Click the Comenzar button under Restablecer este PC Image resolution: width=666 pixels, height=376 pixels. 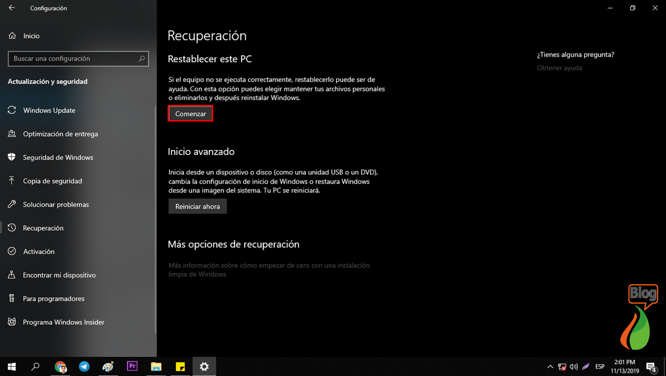tap(190, 113)
